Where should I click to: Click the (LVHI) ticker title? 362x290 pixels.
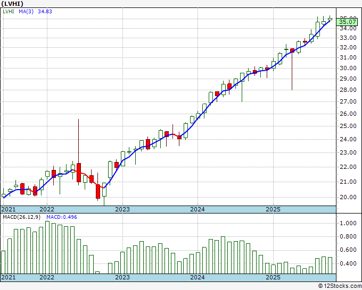point(12,4)
